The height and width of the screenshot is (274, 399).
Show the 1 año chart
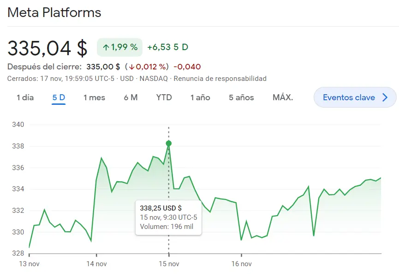point(200,97)
